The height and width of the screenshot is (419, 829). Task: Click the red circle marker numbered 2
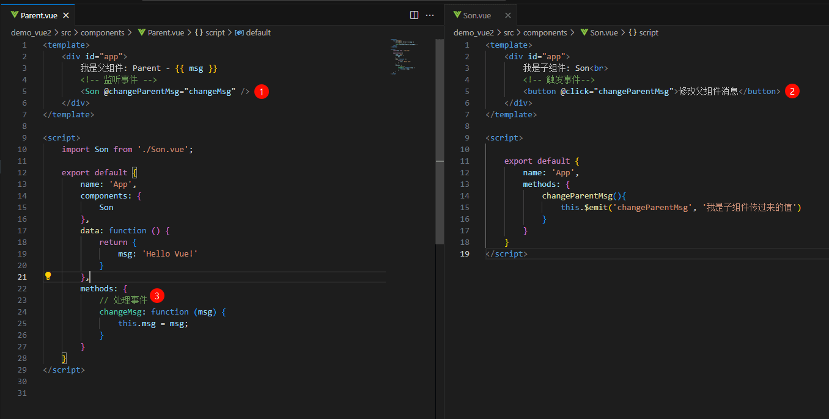(792, 92)
